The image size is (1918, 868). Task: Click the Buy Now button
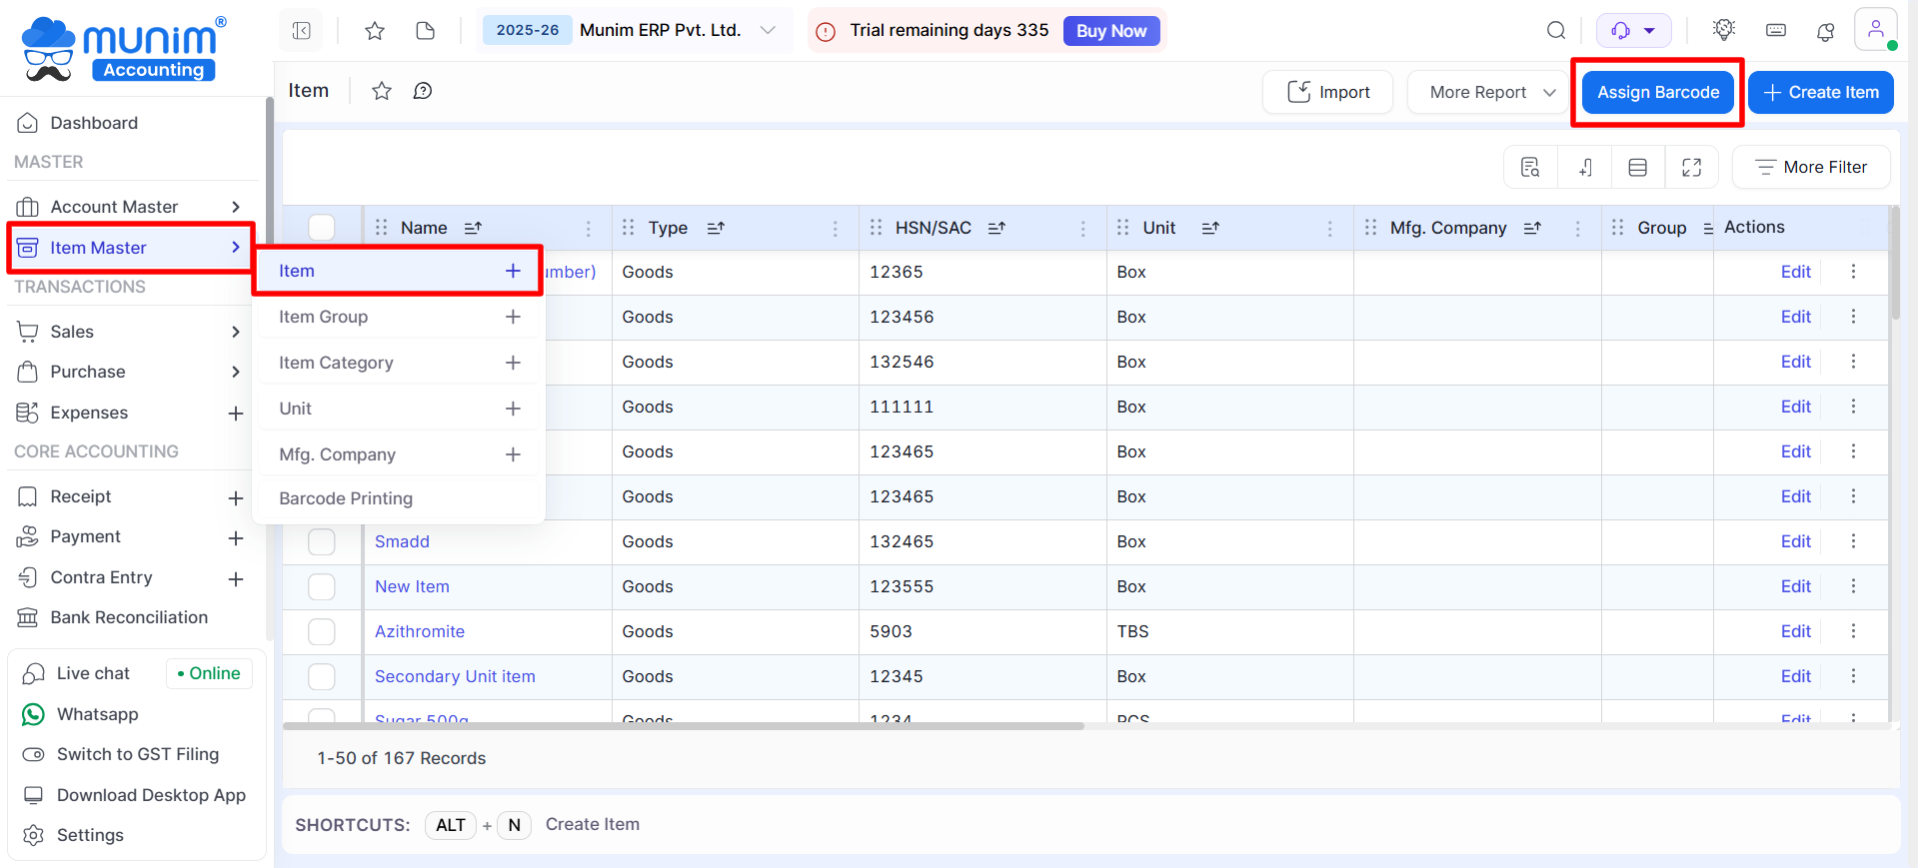click(x=1110, y=31)
